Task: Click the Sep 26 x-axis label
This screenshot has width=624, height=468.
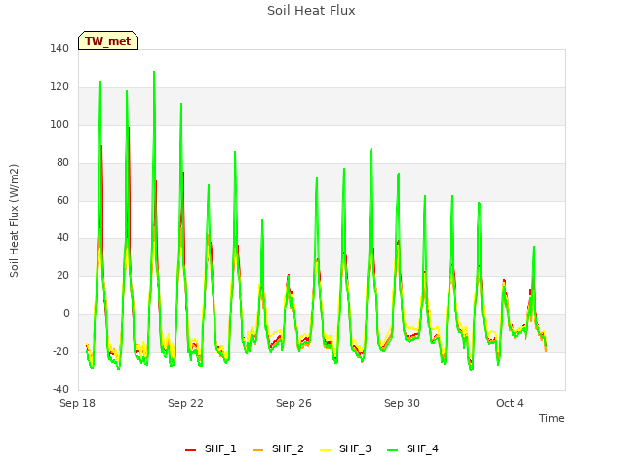Action: pyautogui.click(x=293, y=403)
